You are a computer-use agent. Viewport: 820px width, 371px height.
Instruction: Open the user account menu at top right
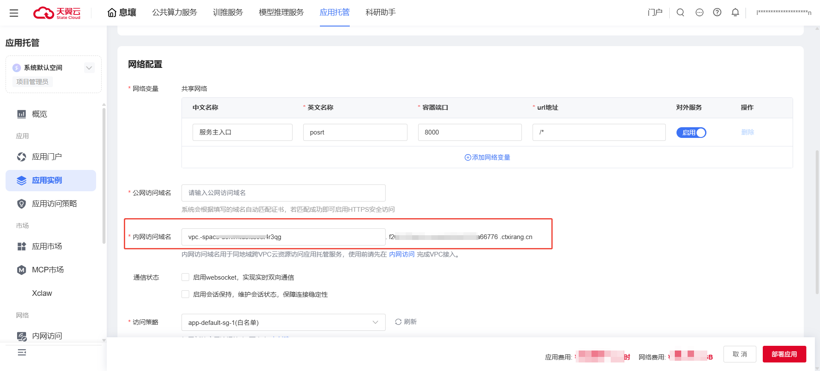coord(783,12)
